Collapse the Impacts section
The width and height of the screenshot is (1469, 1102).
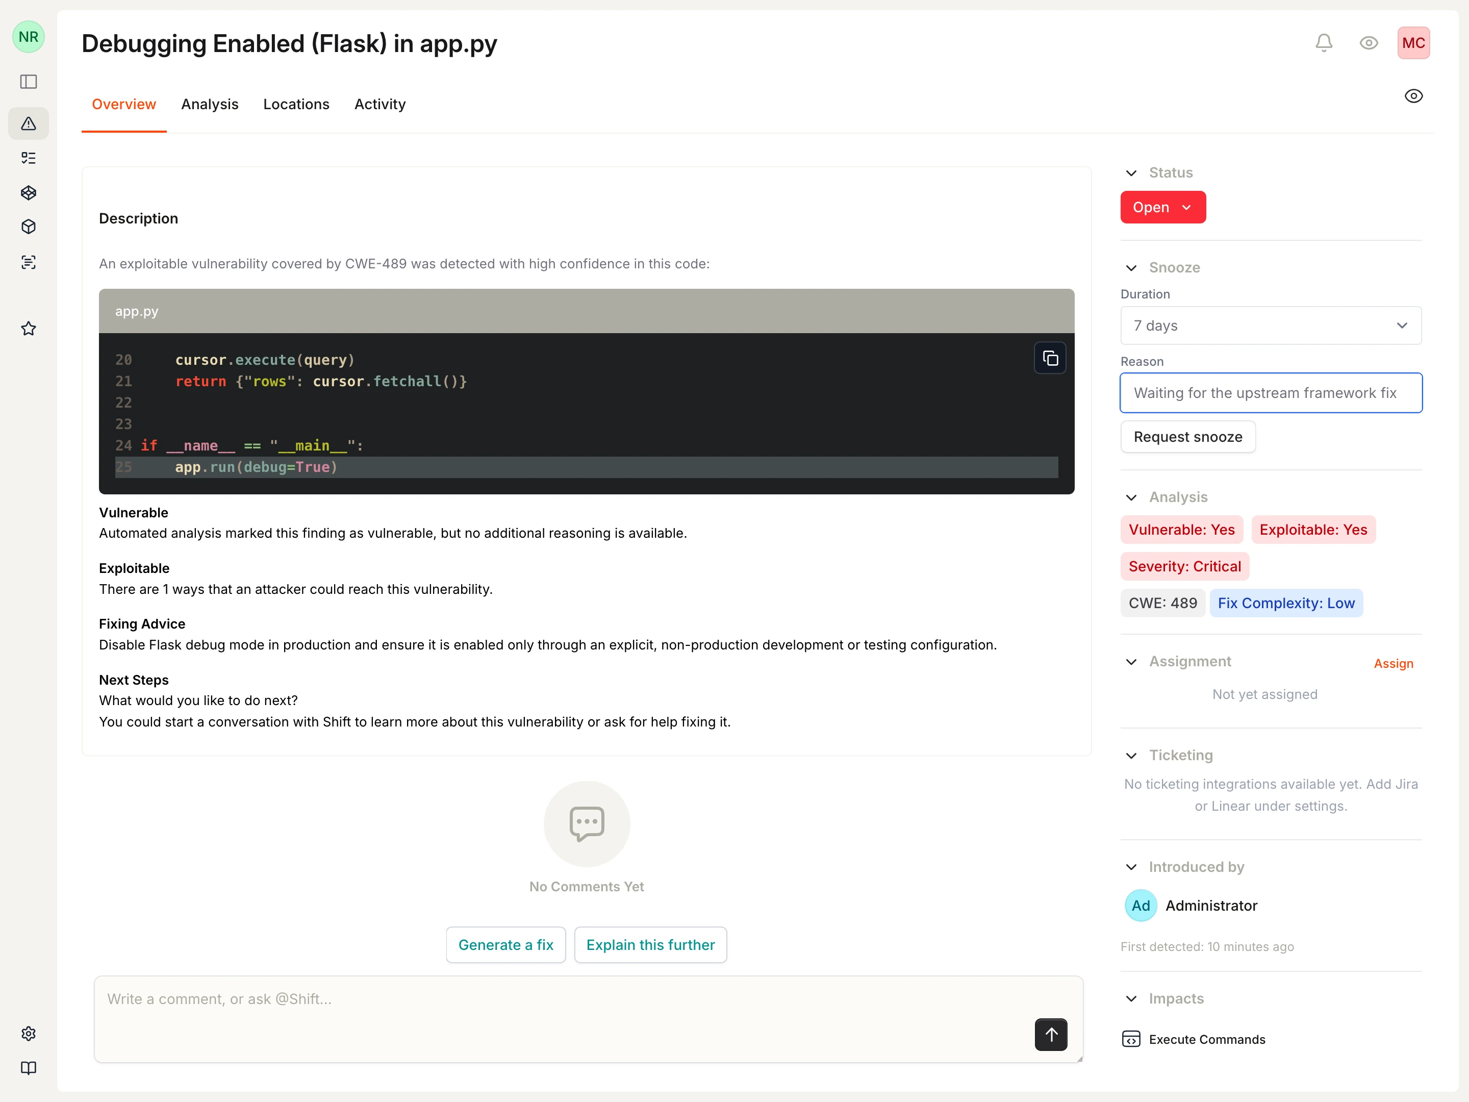point(1131,998)
